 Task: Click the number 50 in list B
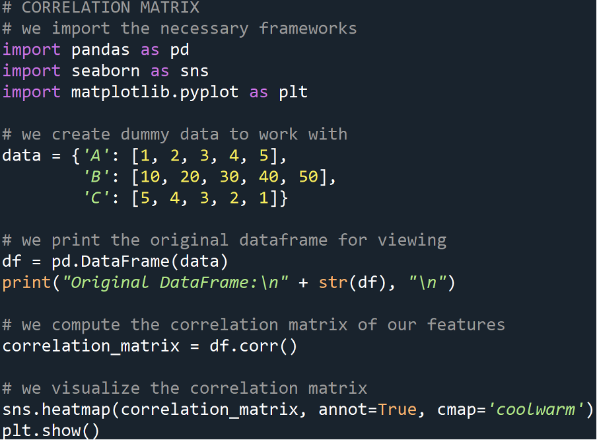[x=308, y=177]
